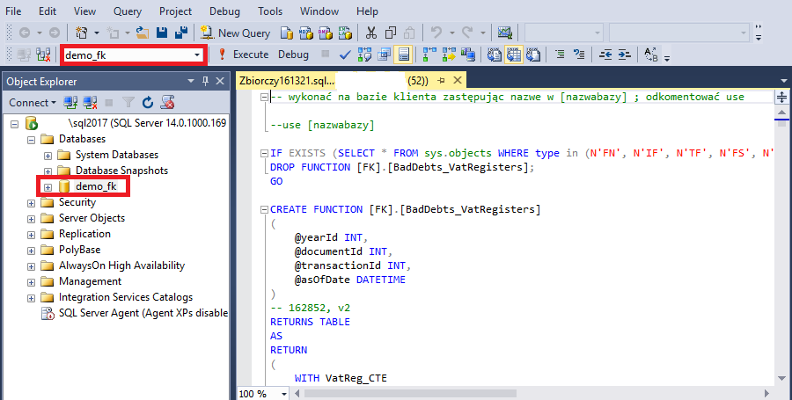
Task: Open Object Explorer window position dropdown
Action: (x=191, y=81)
